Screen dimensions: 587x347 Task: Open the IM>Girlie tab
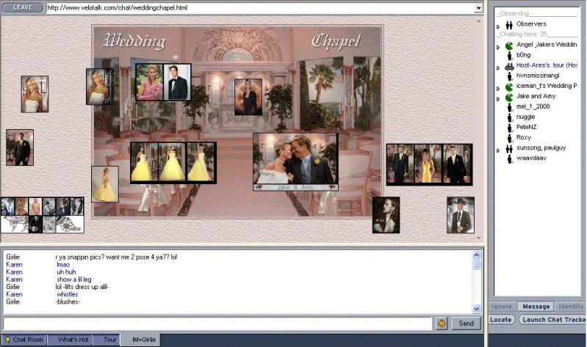coord(143,340)
